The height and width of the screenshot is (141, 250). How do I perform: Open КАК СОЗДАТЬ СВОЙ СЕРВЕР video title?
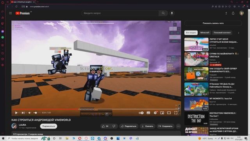(223, 70)
